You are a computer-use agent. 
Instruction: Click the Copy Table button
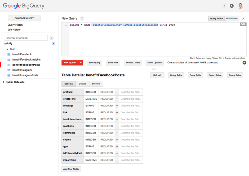195,75
